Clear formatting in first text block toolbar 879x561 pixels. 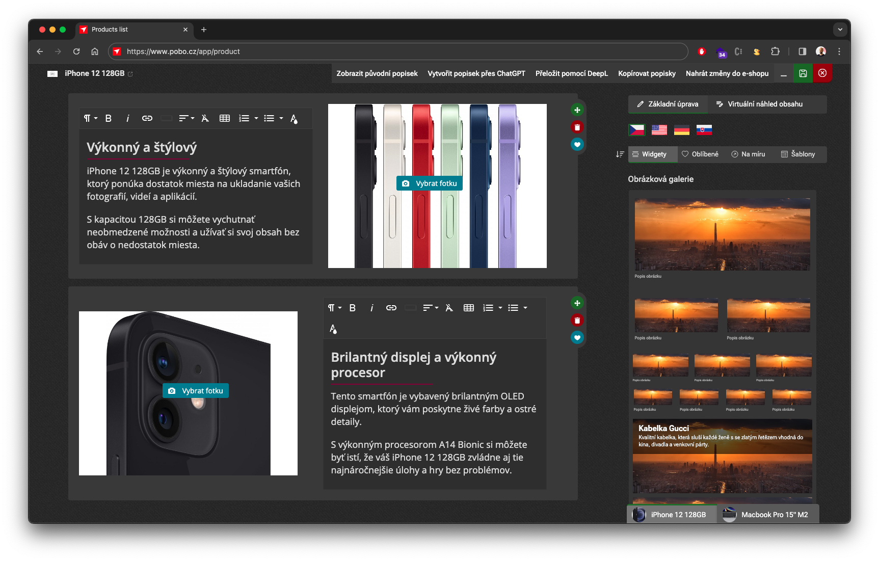[x=205, y=118]
